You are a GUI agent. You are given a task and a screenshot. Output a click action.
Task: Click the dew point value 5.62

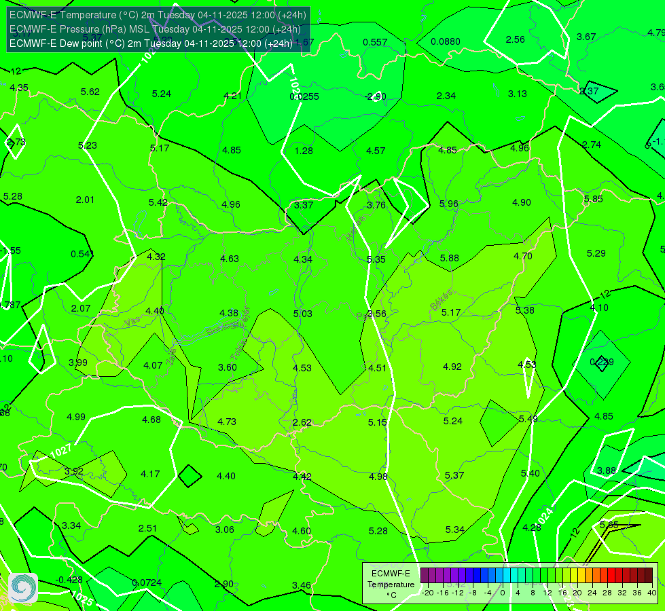click(90, 92)
